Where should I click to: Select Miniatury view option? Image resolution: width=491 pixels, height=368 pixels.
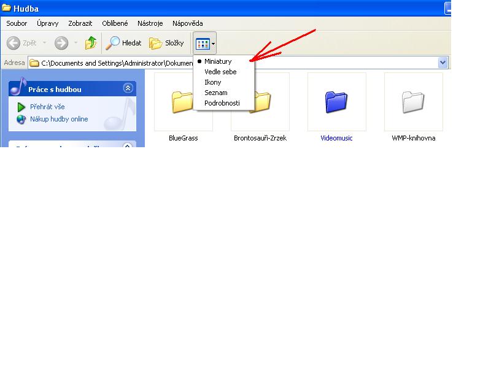pyautogui.click(x=223, y=61)
